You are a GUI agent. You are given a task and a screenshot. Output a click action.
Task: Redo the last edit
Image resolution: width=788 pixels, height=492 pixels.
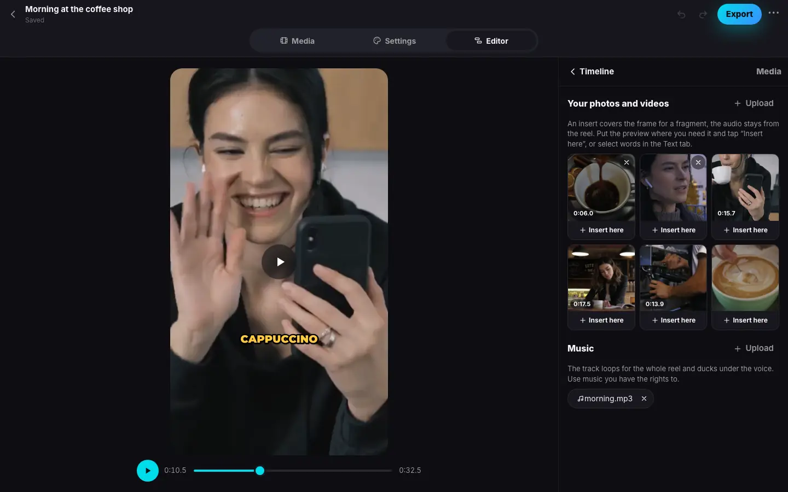click(703, 14)
